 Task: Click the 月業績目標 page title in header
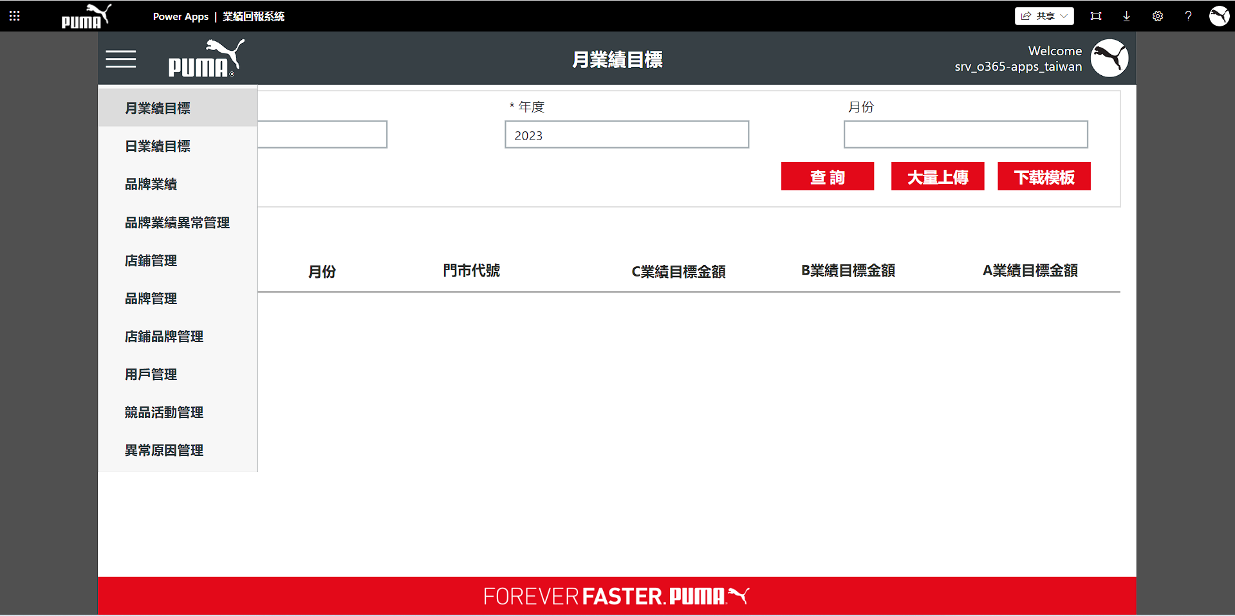click(x=617, y=59)
